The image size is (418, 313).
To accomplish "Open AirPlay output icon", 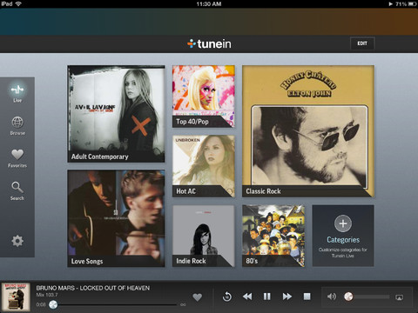I will pos(400,297).
